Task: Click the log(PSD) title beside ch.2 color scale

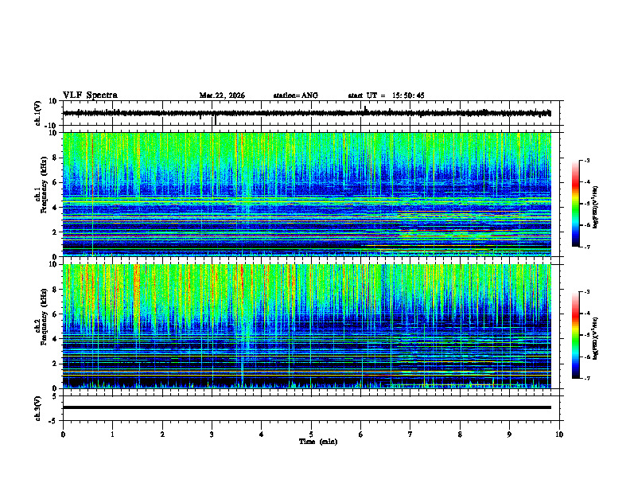Action: pyautogui.click(x=596, y=338)
